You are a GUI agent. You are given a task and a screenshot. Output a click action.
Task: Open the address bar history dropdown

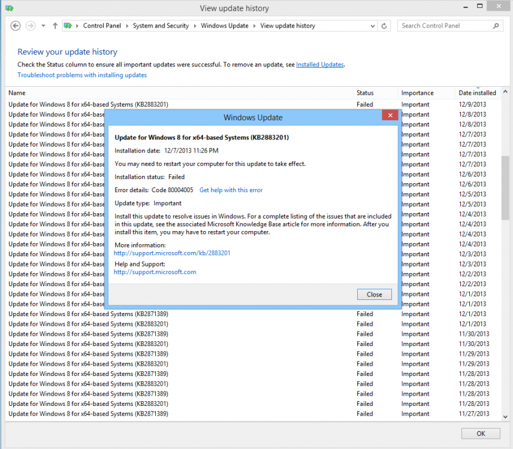(372, 26)
